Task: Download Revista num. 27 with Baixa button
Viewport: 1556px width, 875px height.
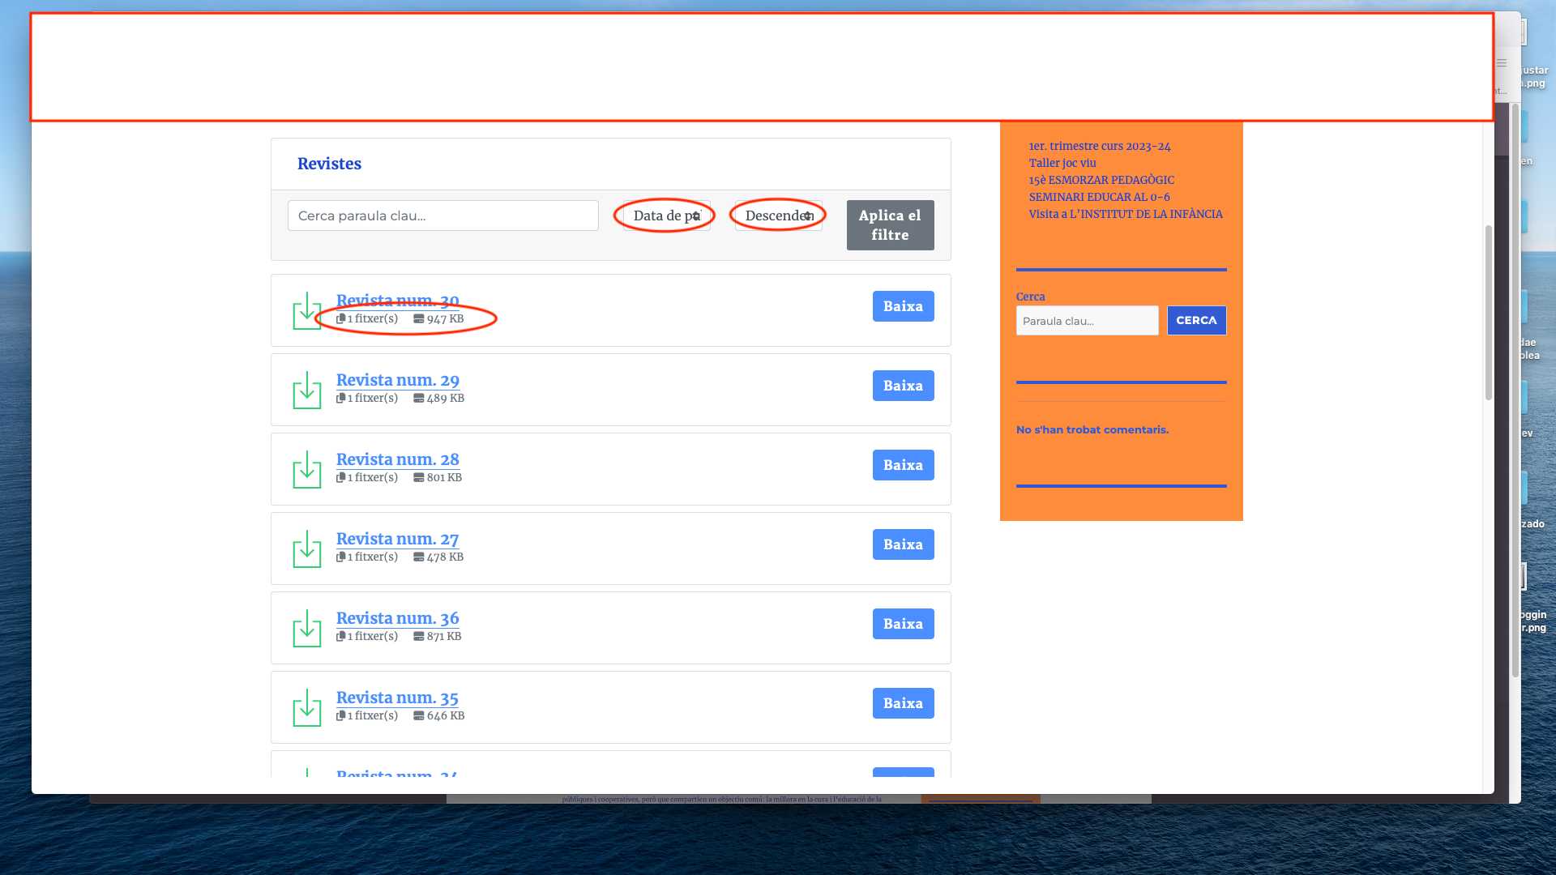Action: 903,544
